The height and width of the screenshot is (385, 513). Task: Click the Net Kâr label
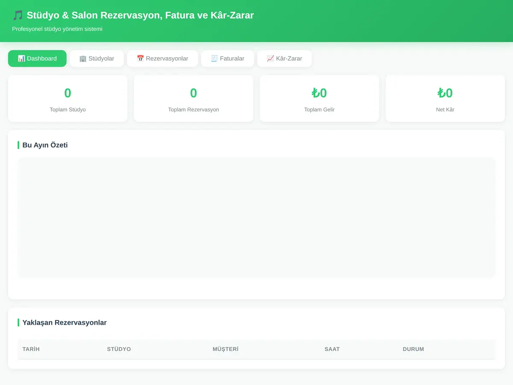coord(445,110)
